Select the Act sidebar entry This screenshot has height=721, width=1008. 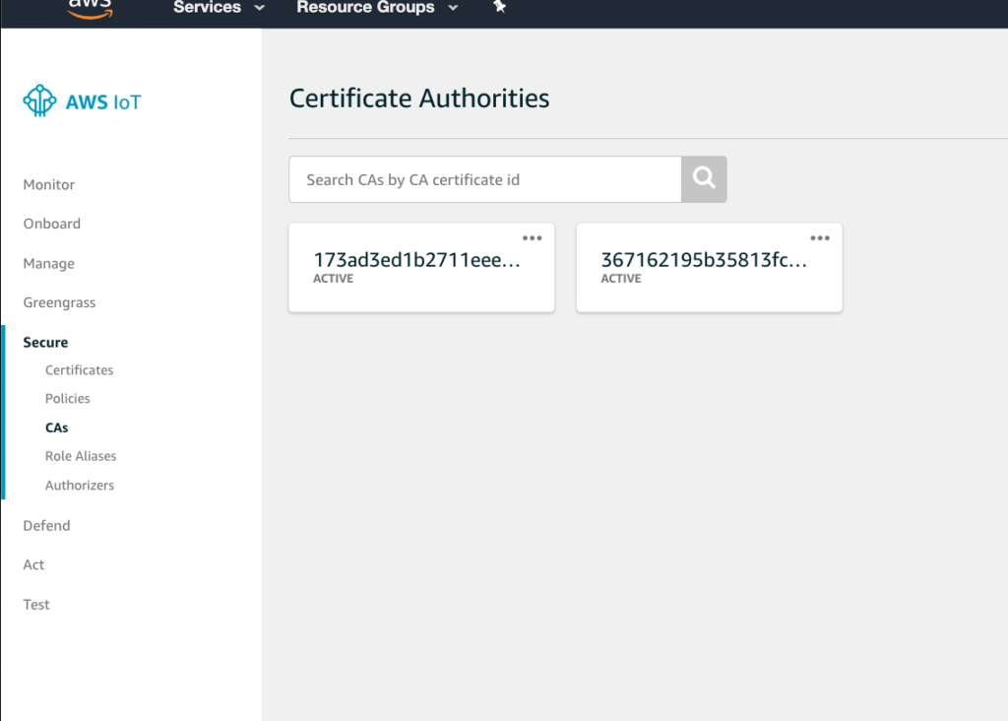(33, 564)
